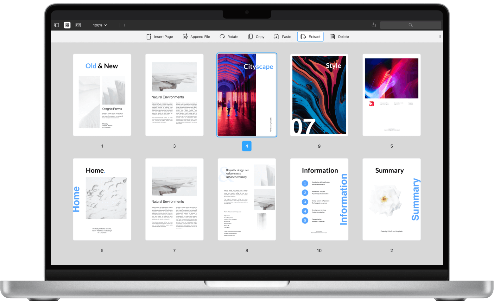Click the search field in the toolbar
The width and height of the screenshot is (494, 304).
click(x=410, y=25)
